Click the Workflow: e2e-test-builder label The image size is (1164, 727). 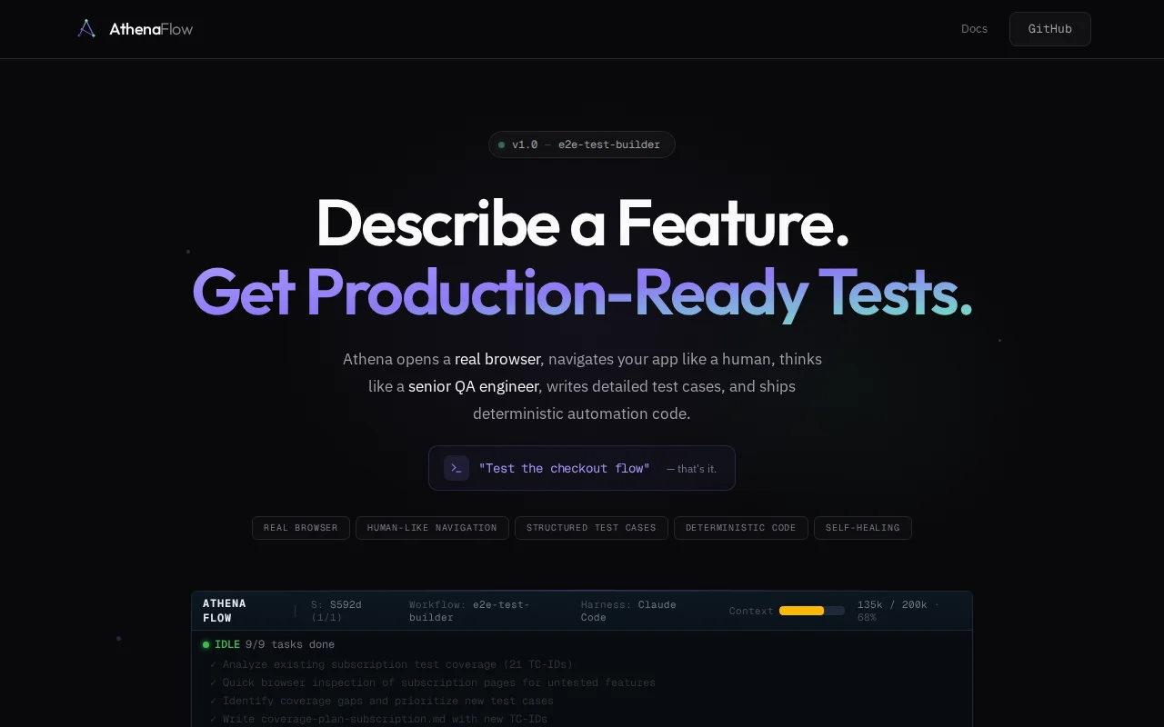[469, 611]
